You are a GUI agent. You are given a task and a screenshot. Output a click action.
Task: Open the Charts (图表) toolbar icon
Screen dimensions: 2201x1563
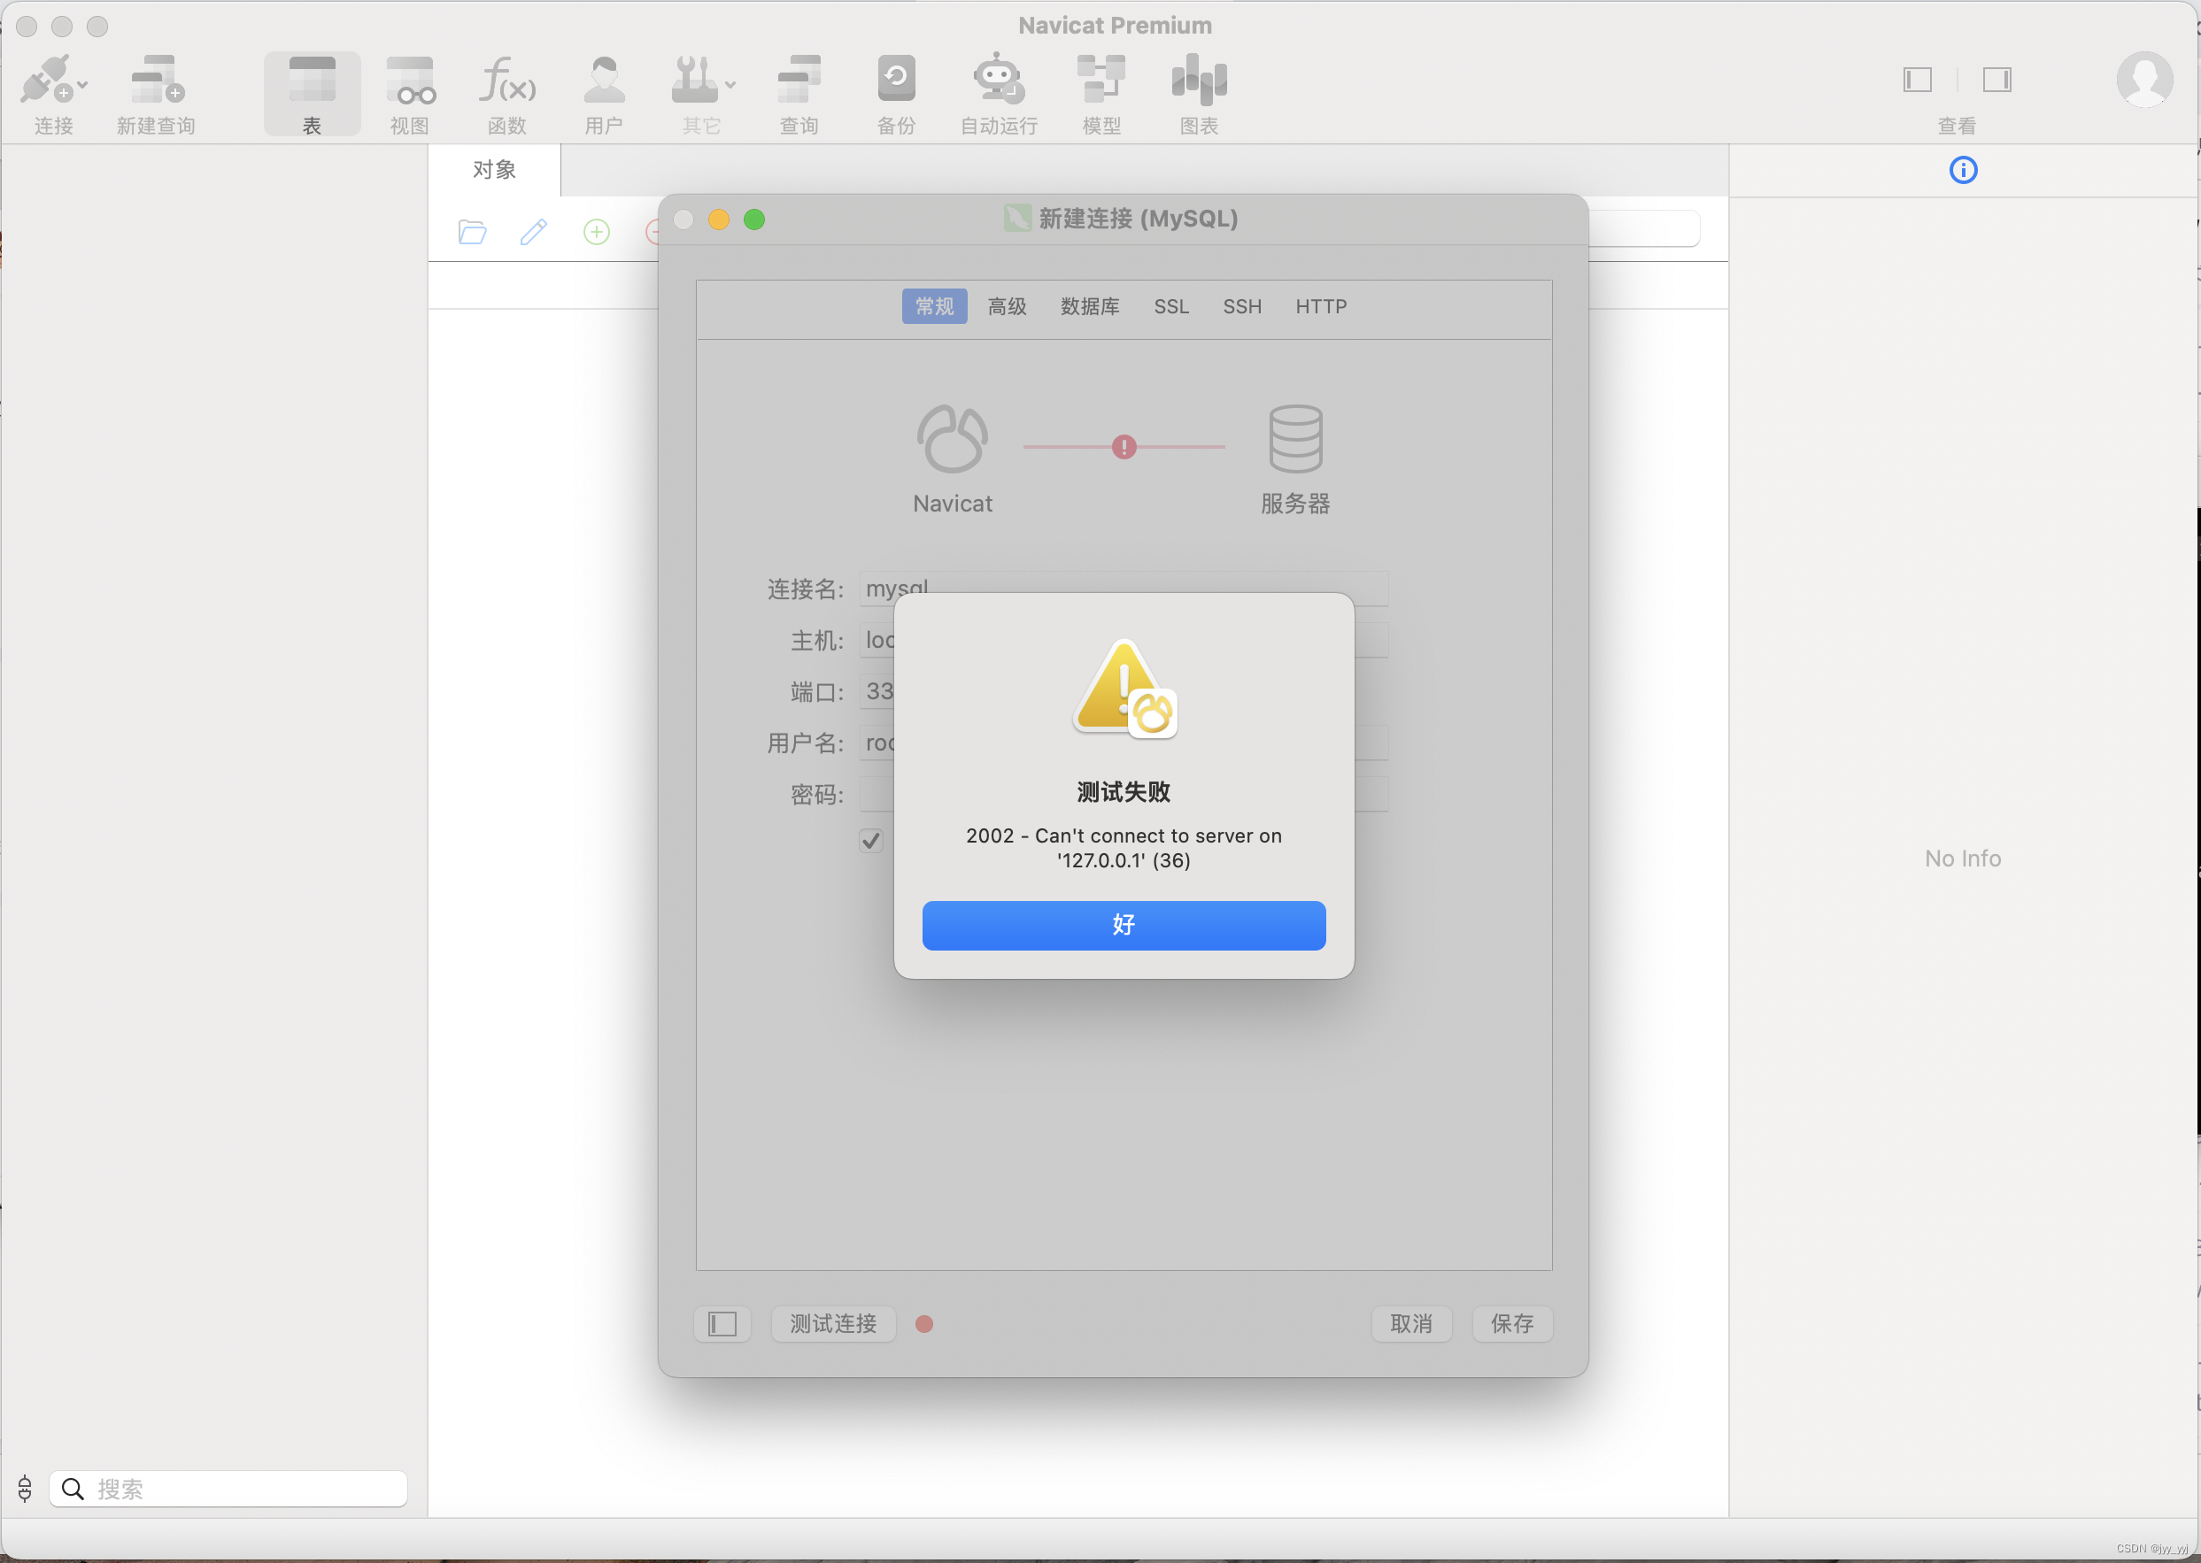point(1199,79)
